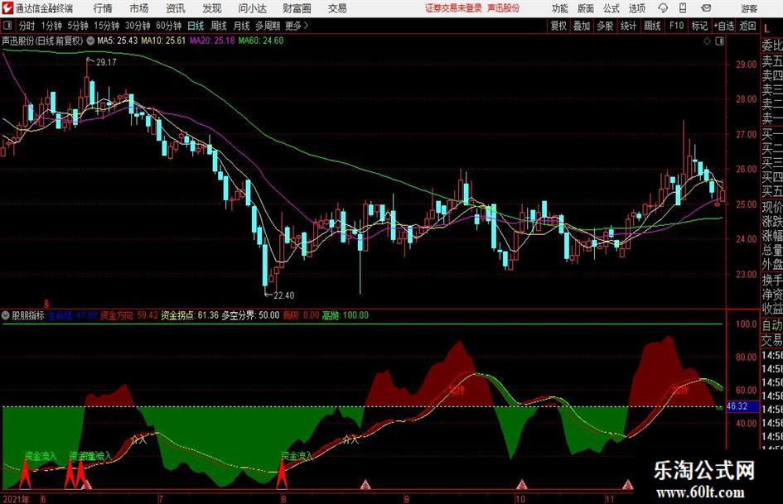Open the 交易 menu
This screenshot has width=783, height=504.
[x=337, y=8]
